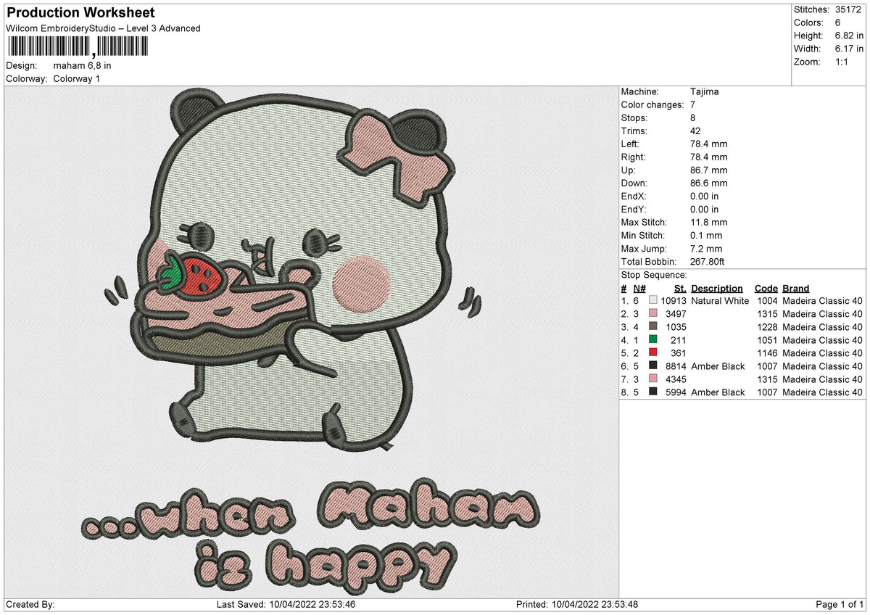
Task: Click the brown swatch in stop 3
Action: point(653,326)
